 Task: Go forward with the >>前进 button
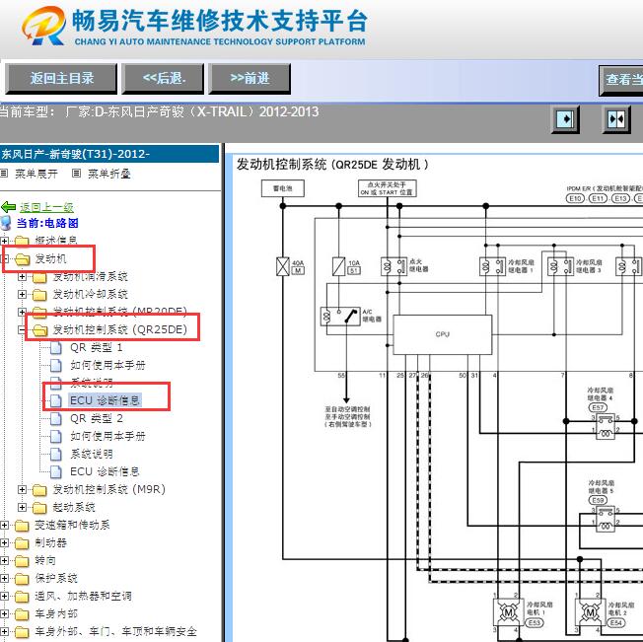click(x=250, y=78)
